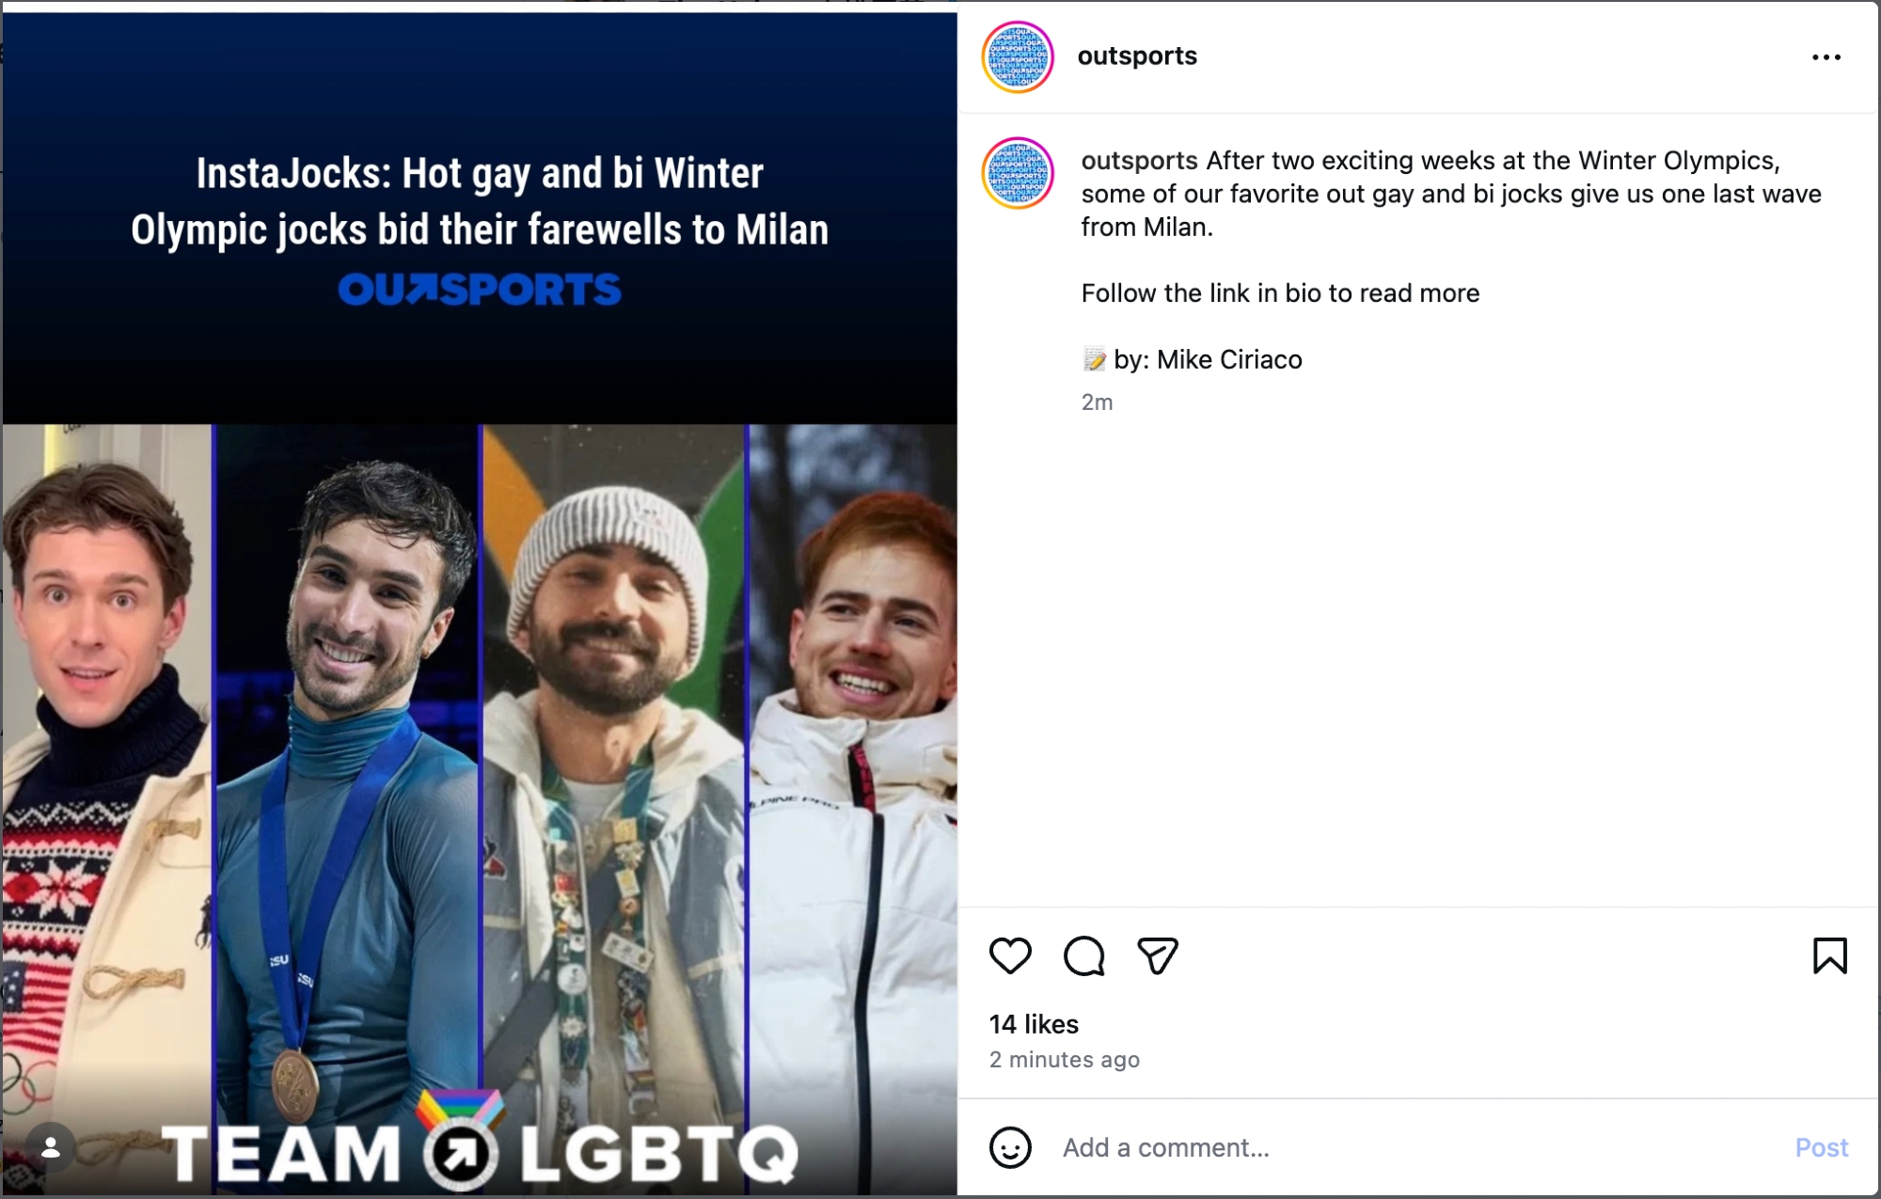
Task: Open the outsports username in the header
Action: pyautogui.click(x=1137, y=56)
